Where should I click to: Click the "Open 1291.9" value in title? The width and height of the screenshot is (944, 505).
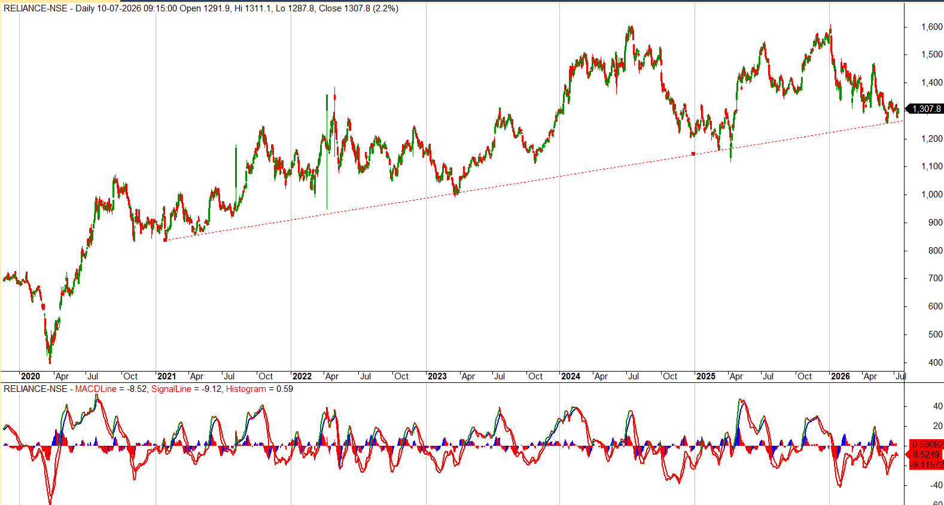(x=205, y=8)
